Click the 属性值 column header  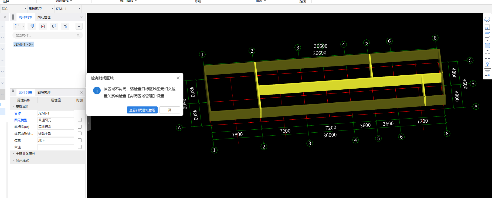point(56,100)
